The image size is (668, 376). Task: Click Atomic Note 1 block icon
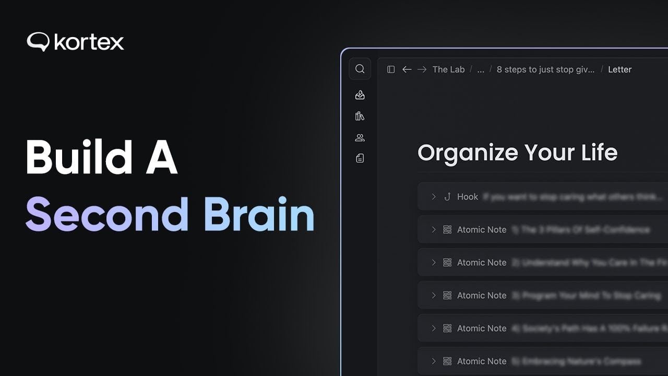tap(447, 229)
